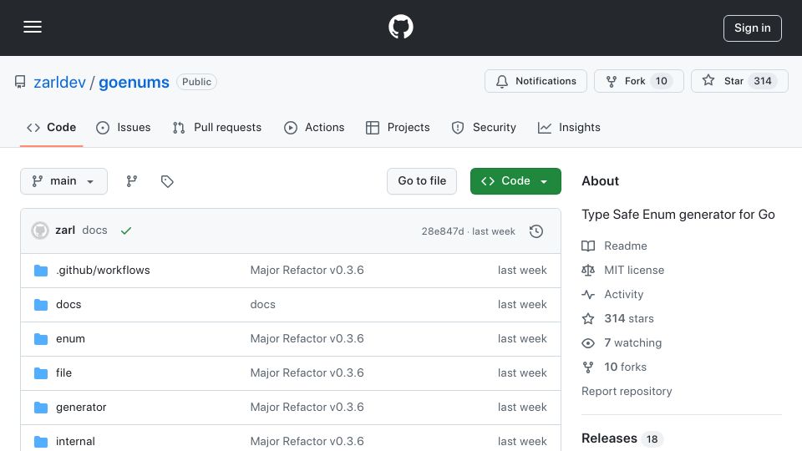Click folder icon for .github/workflows row

coord(40,271)
